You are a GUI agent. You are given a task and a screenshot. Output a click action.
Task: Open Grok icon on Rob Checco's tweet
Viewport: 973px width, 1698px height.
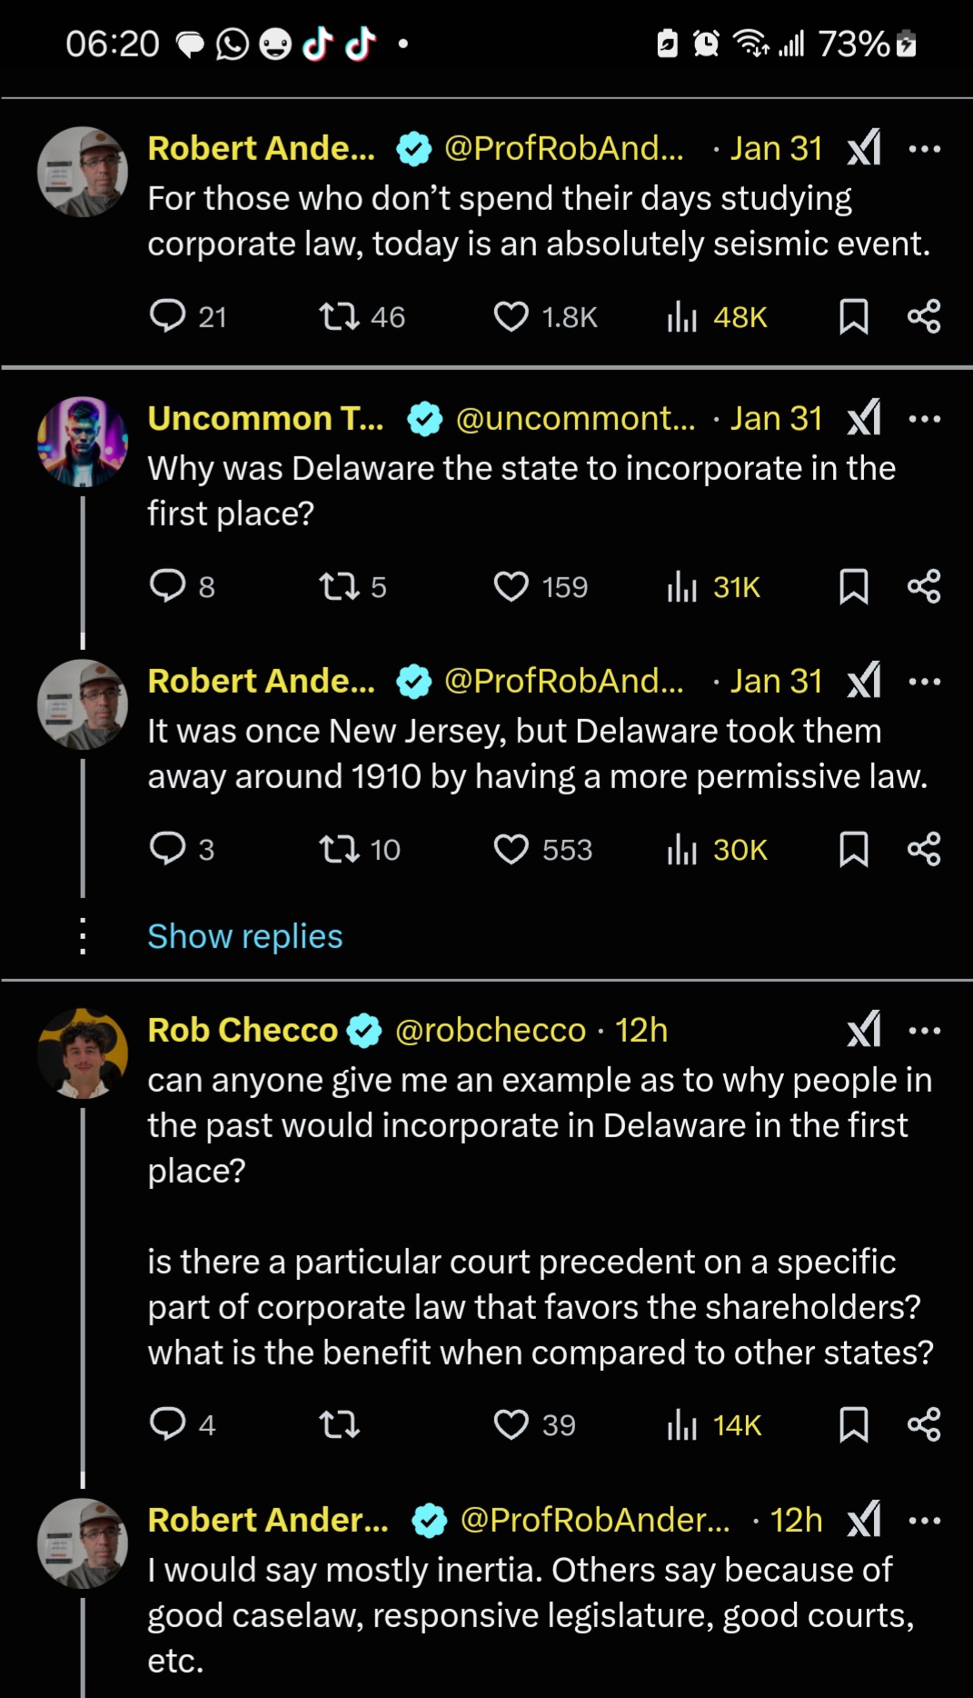pyautogui.click(x=864, y=1030)
